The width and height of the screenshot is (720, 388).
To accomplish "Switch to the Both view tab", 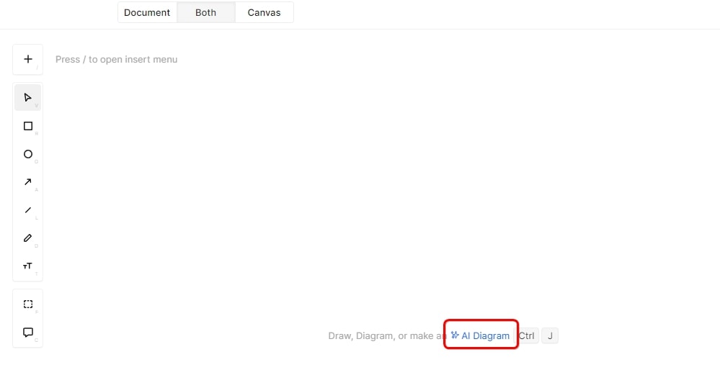I will 205,12.
